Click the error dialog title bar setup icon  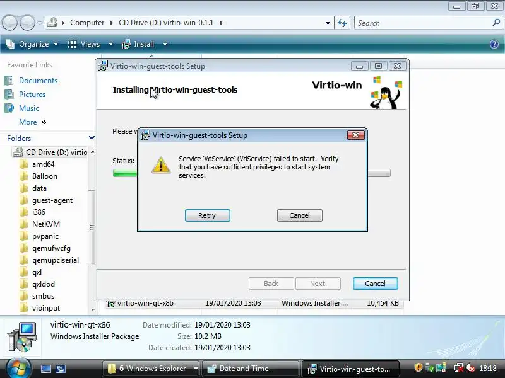(x=146, y=135)
